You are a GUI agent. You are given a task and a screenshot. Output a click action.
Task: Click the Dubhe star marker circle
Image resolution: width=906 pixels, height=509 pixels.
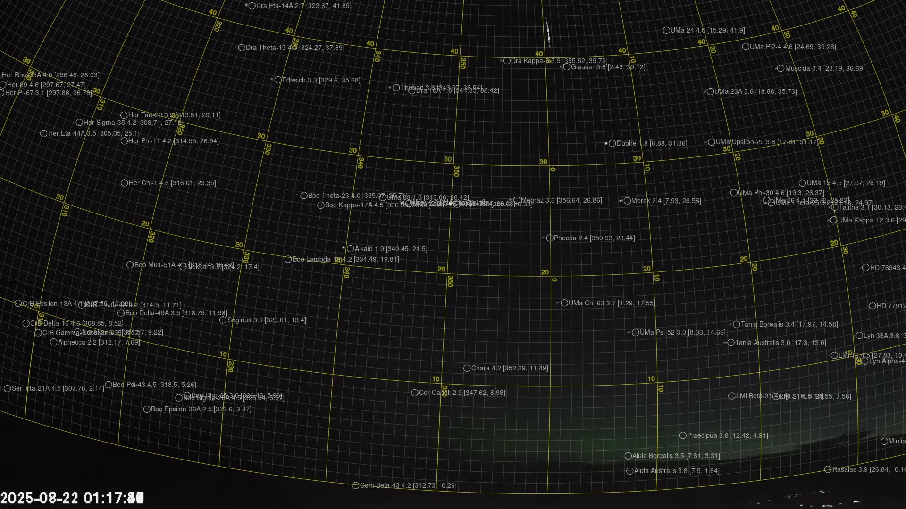pyautogui.click(x=612, y=143)
